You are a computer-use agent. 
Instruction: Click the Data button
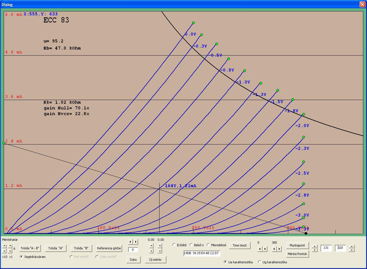click(133, 260)
